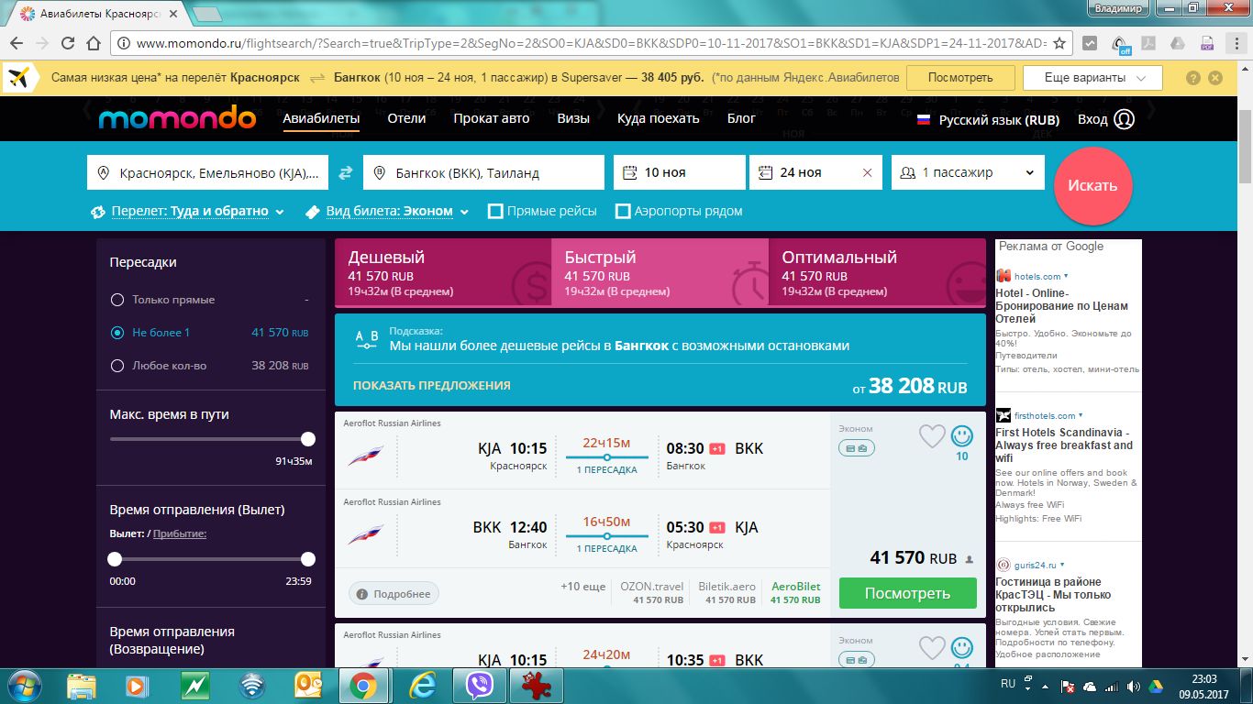Choose Любое кол-во transfers option

[x=116, y=366]
